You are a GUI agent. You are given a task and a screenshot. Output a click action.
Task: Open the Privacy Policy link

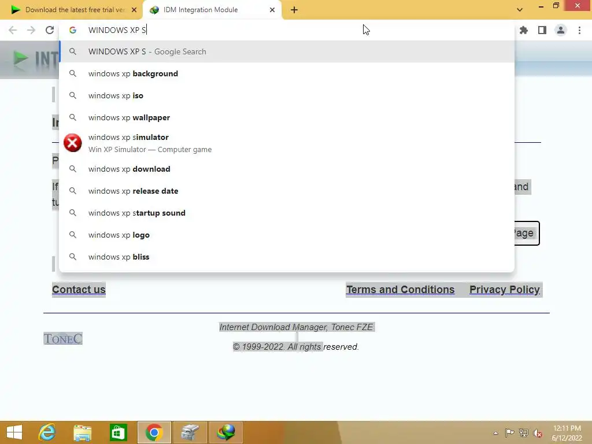504,290
